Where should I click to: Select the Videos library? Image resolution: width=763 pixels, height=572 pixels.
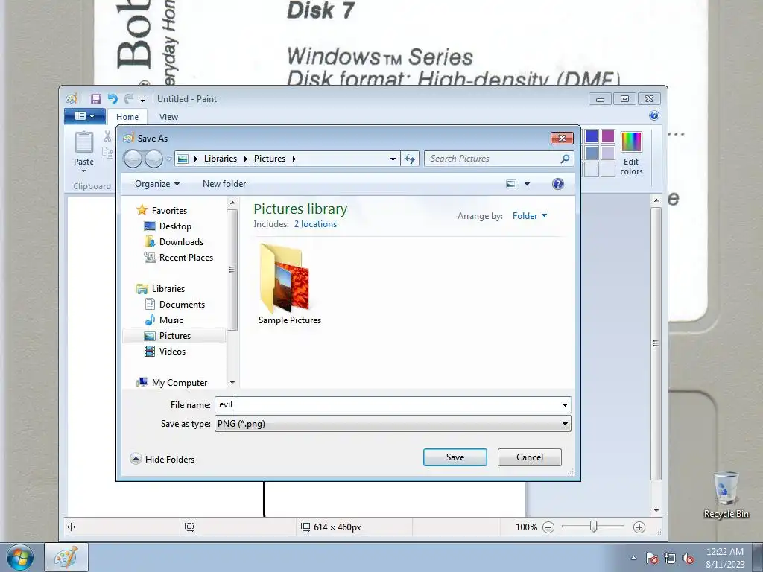[x=172, y=352]
